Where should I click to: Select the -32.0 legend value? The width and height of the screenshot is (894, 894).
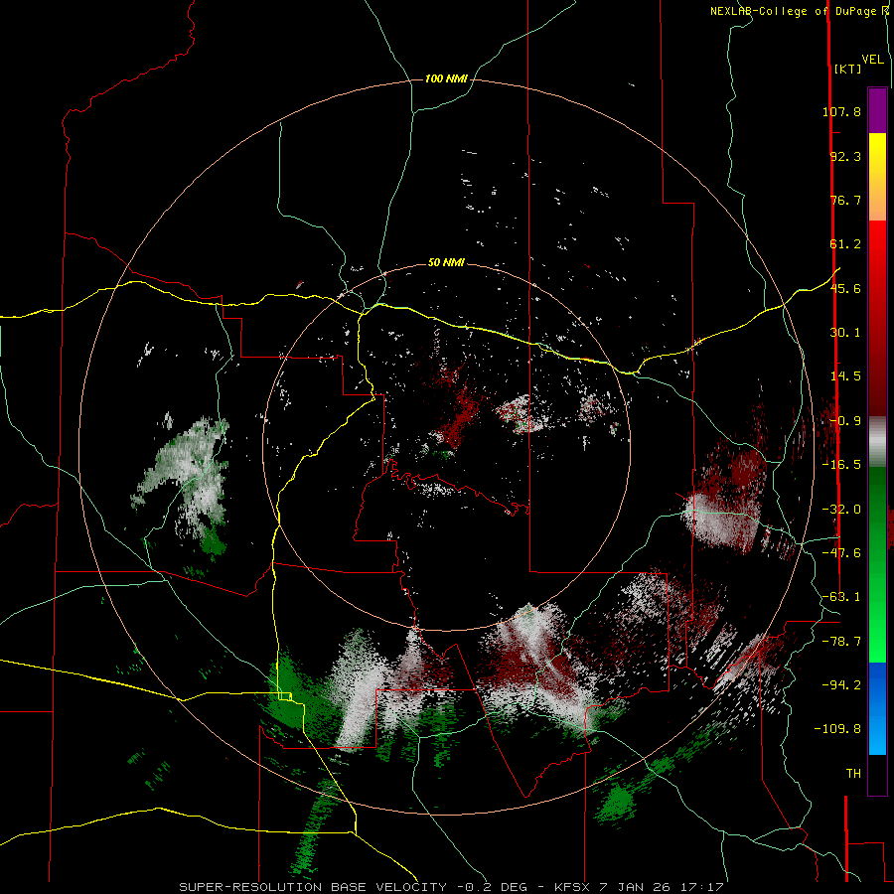click(841, 510)
